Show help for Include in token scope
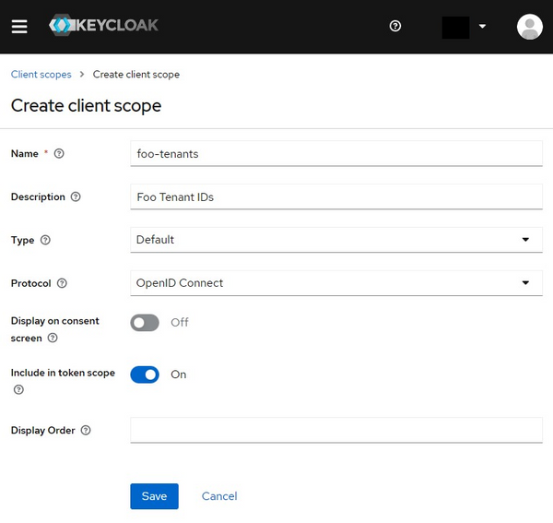553x523 pixels. point(18,389)
